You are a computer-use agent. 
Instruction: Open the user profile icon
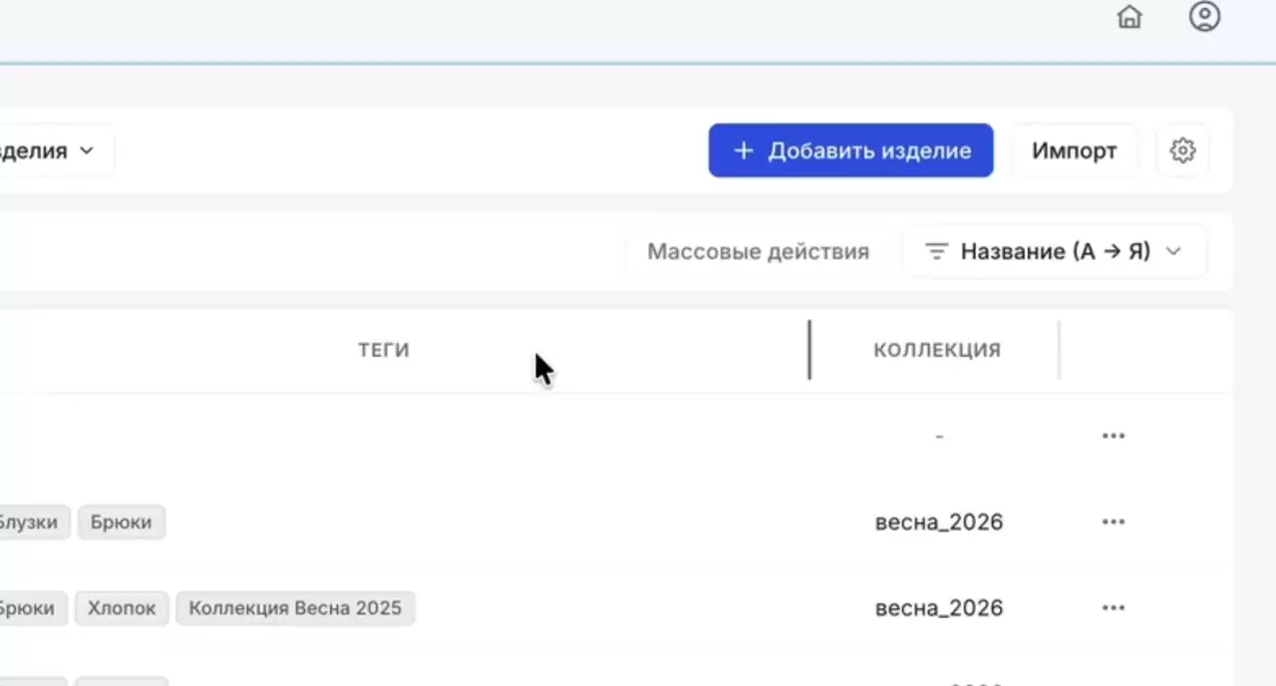(x=1205, y=17)
